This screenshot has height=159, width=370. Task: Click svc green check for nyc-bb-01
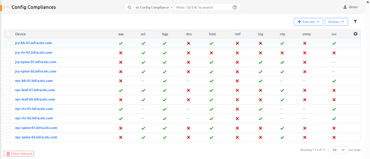pyautogui.click(x=334, y=81)
